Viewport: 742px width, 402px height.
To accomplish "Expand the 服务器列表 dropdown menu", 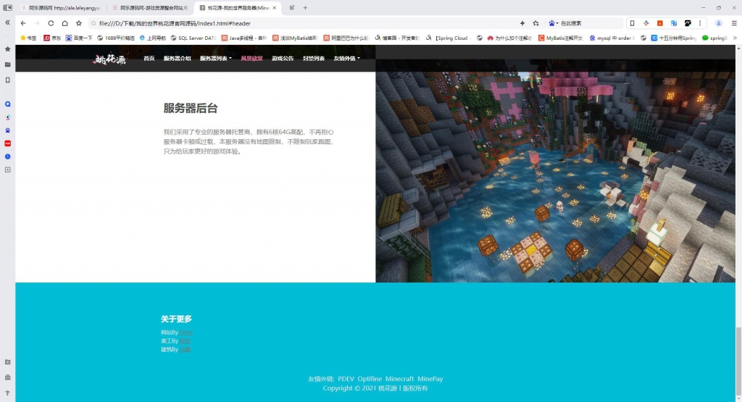I will pos(216,59).
